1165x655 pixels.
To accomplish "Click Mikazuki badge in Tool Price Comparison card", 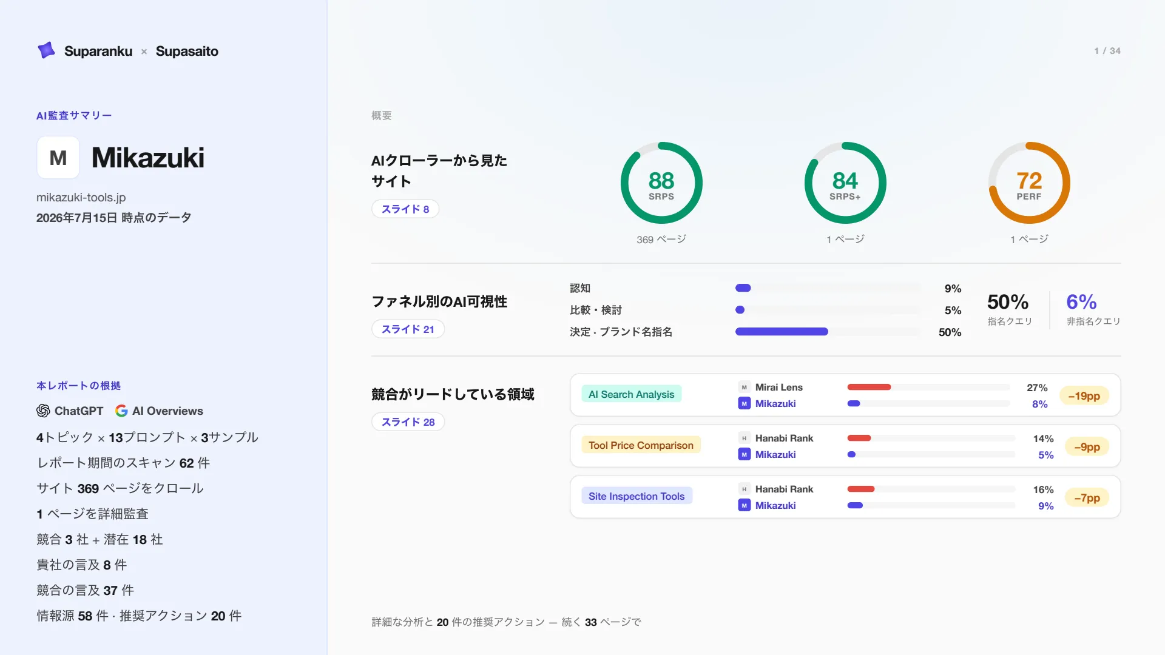I will [x=744, y=454].
